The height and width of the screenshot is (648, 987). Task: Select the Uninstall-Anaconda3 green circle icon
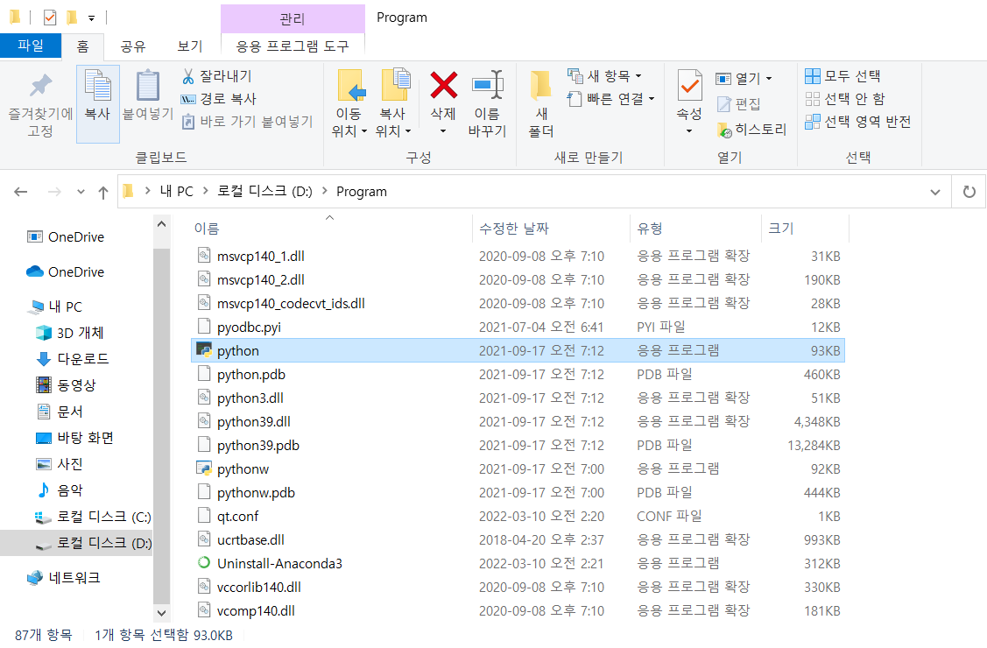[x=204, y=563]
